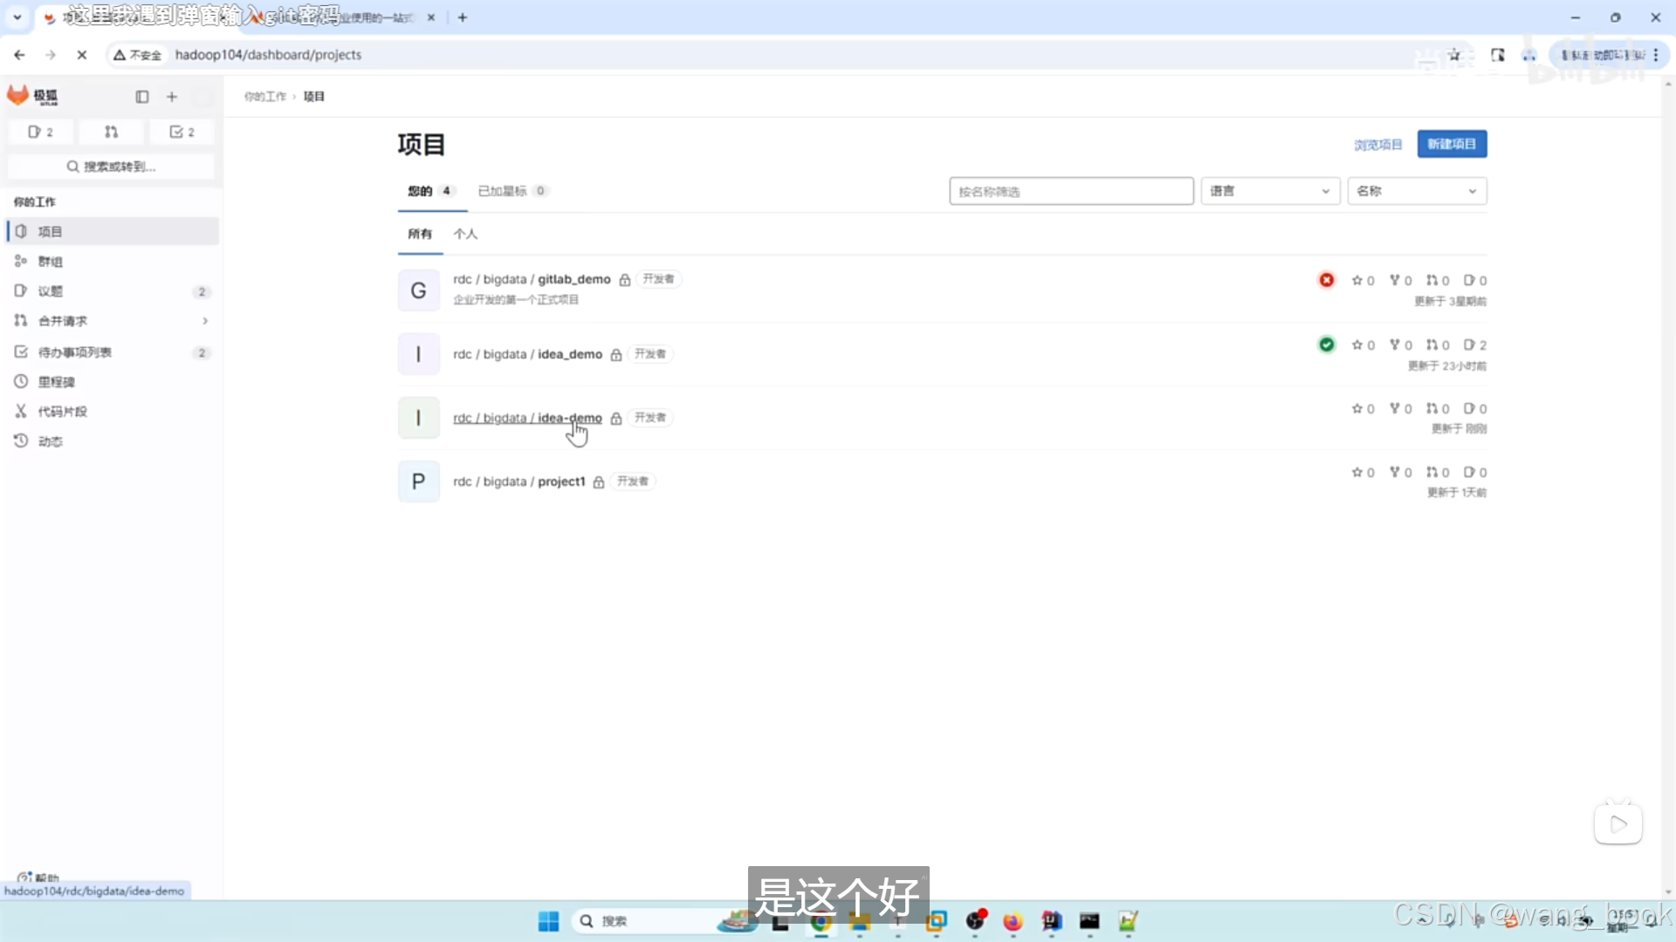Viewport: 1676px width, 942px height.
Task: Stop loading with the X button
Action: pyautogui.click(x=82, y=55)
